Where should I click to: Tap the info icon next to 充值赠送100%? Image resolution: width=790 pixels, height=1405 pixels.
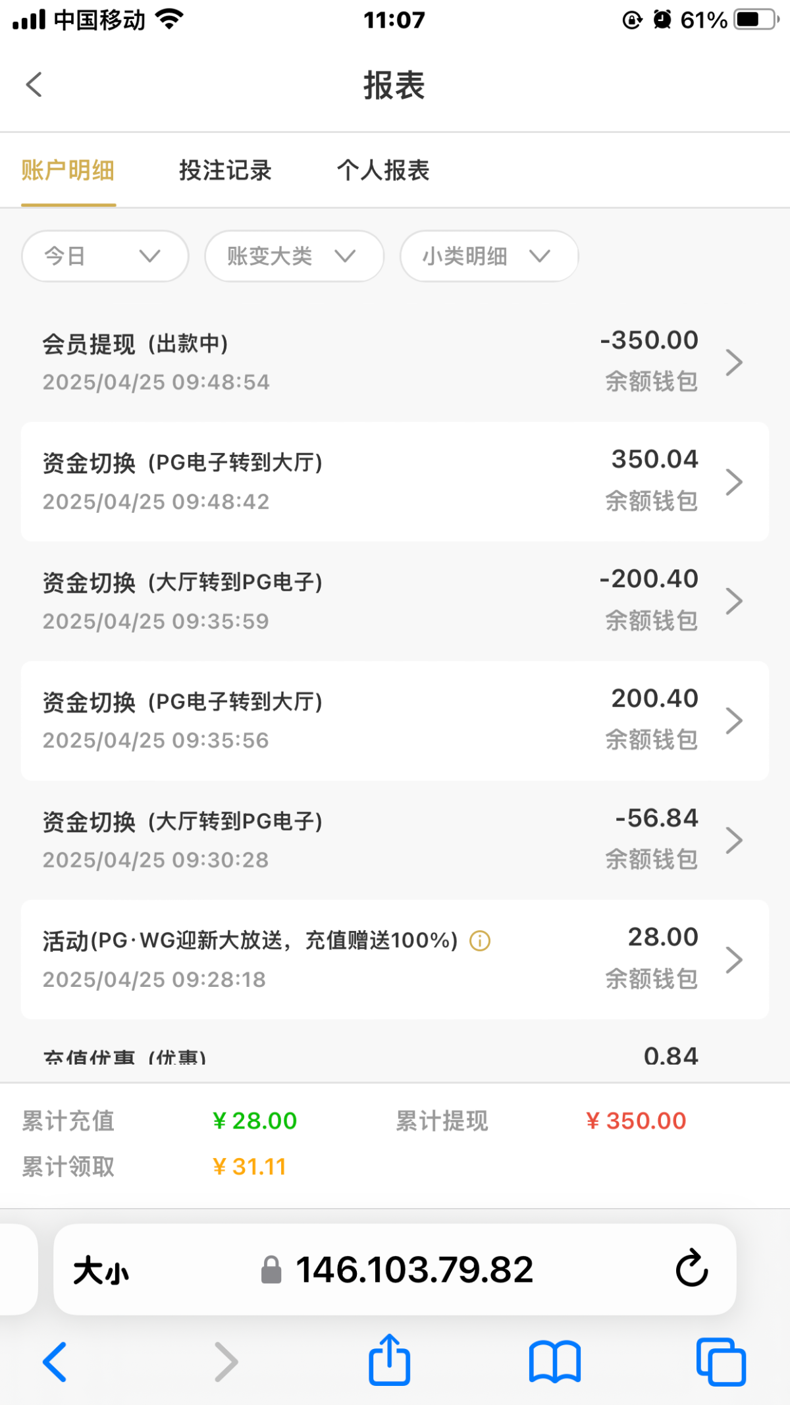pos(480,941)
